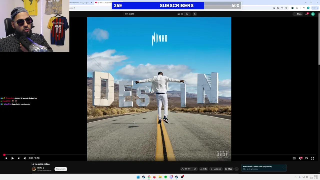
Task: Click the video title La vie qu'on mène
Action: [x=40, y=164]
